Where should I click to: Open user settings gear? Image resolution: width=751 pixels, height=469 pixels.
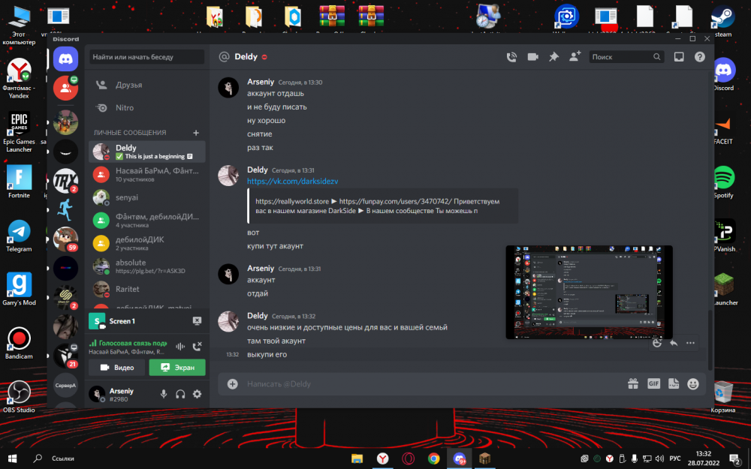(x=197, y=394)
